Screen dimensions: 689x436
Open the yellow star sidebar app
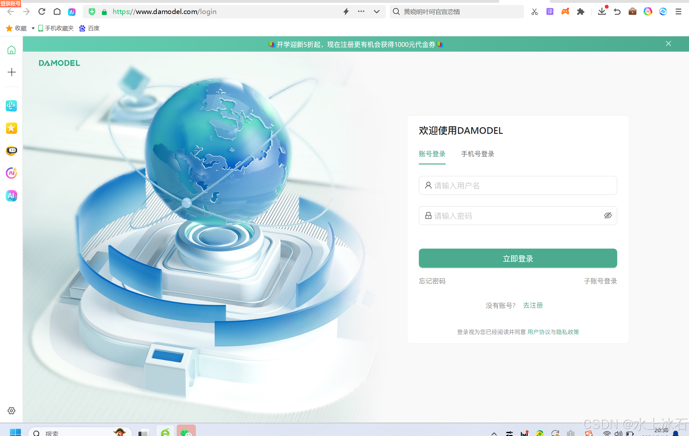pyautogui.click(x=11, y=128)
